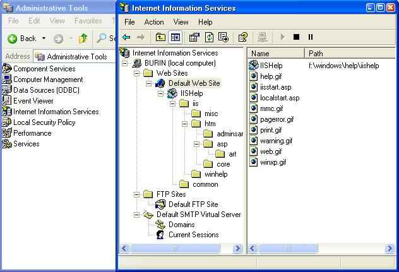Toggle the Show/Hide Console Tree icon
The width and height of the screenshot is (399, 272).
tap(176, 37)
